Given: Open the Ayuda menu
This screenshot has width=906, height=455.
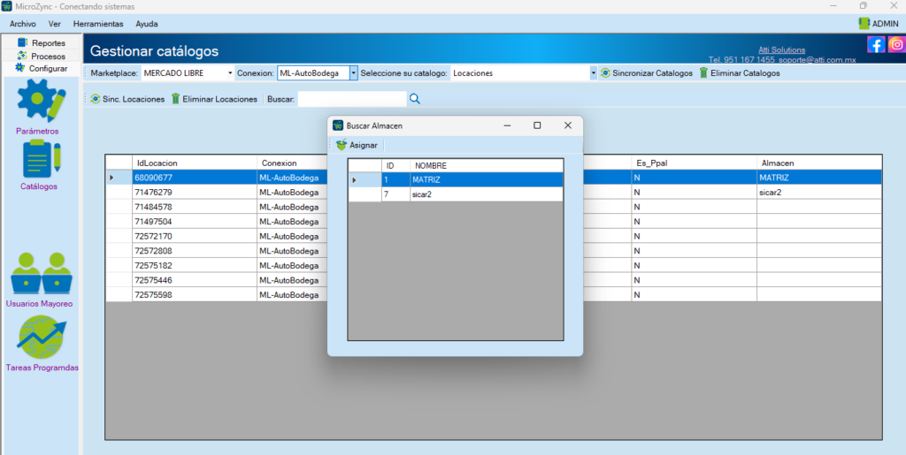Looking at the screenshot, I should 147,24.
